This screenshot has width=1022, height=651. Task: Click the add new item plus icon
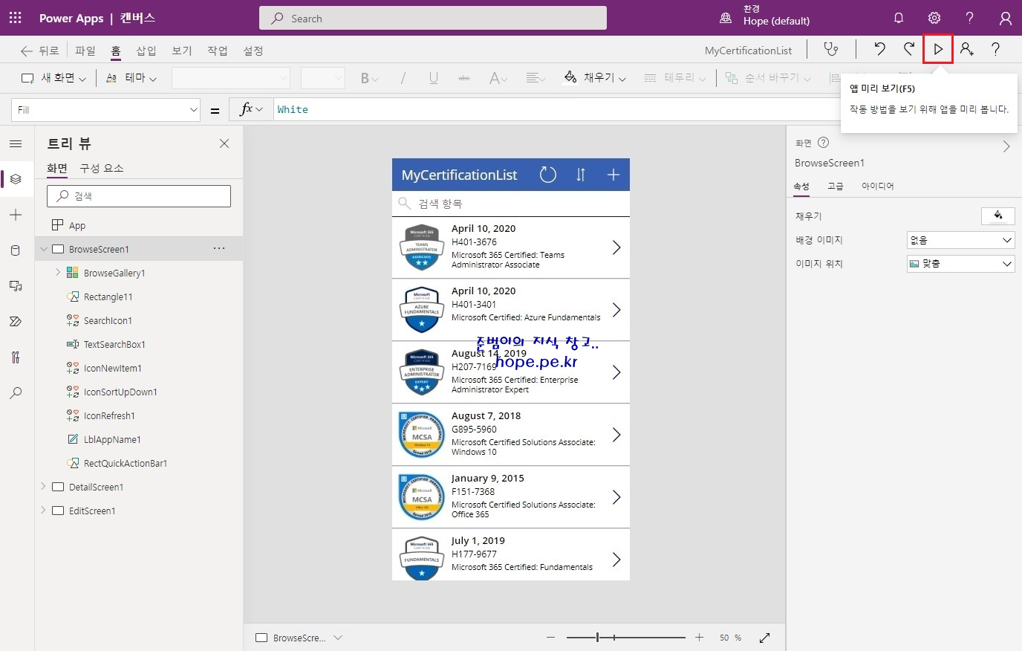tap(613, 175)
